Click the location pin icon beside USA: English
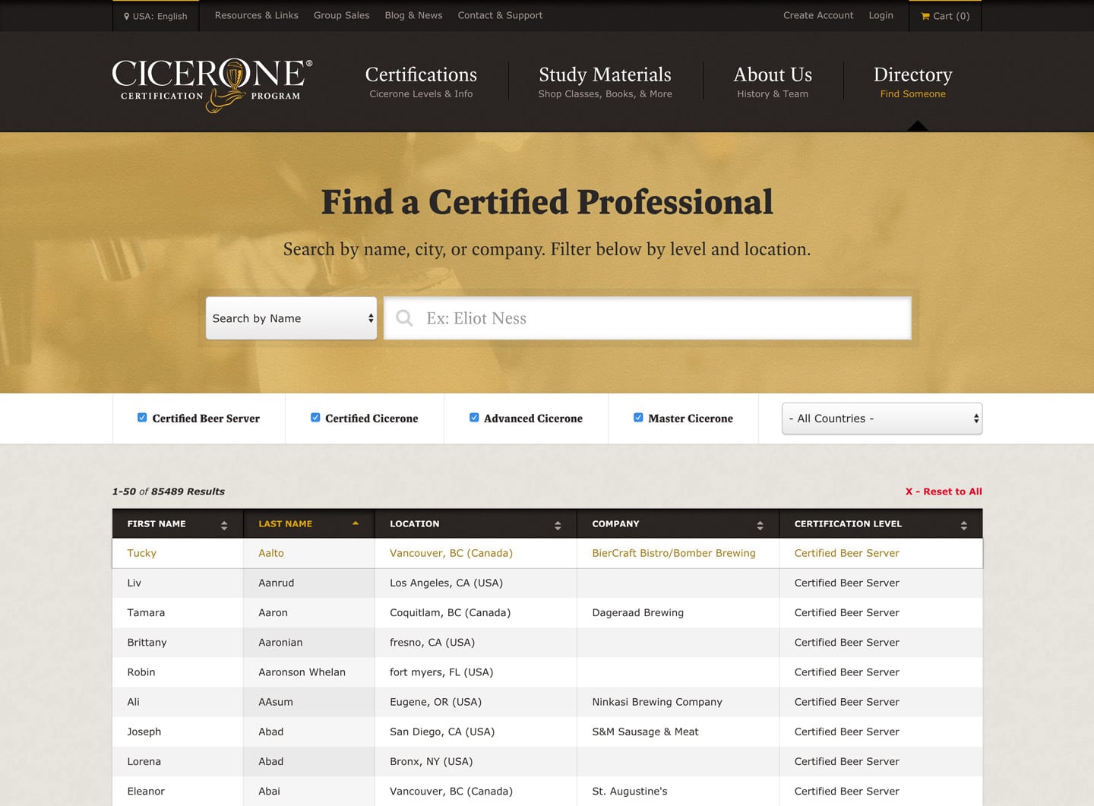The width and height of the screenshot is (1094, 806). tap(127, 16)
